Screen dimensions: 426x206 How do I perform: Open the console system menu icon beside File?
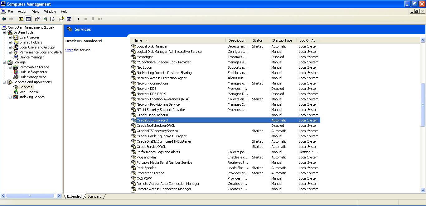pyautogui.click(x=3, y=11)
